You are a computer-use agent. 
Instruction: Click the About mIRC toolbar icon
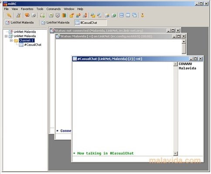142,15
